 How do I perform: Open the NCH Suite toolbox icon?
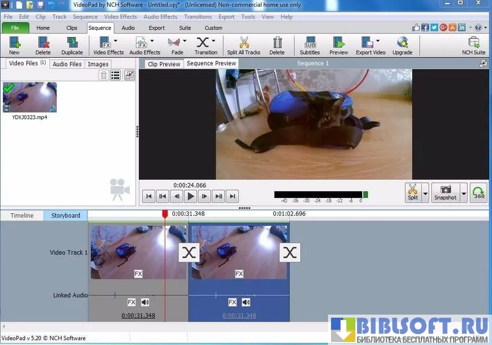(474, 43)
